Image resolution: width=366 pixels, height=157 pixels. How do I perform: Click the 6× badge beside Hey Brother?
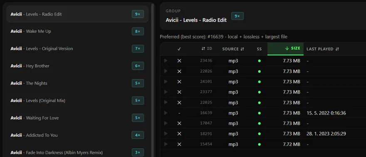[x=138, y=66]
